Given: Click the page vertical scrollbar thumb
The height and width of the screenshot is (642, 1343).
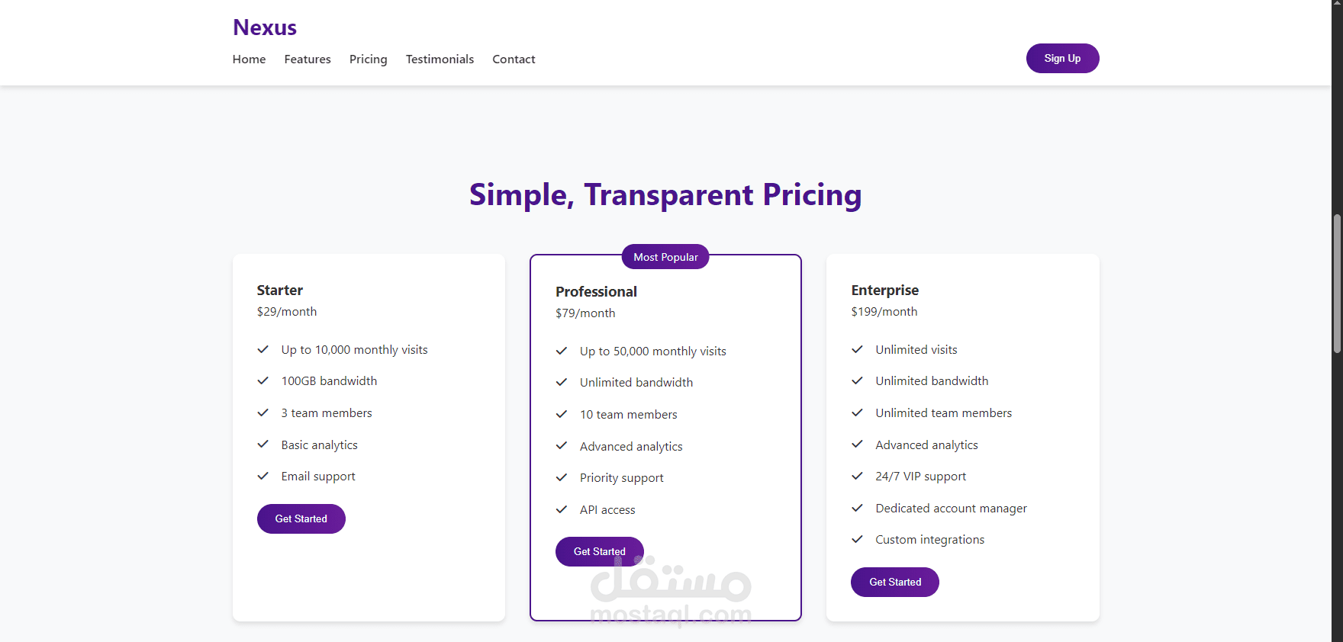Looking at the screenshot, I should 1336,284.
